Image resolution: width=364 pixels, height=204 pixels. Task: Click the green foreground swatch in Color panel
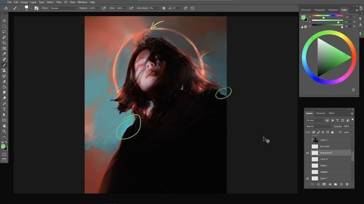[303, 18]
